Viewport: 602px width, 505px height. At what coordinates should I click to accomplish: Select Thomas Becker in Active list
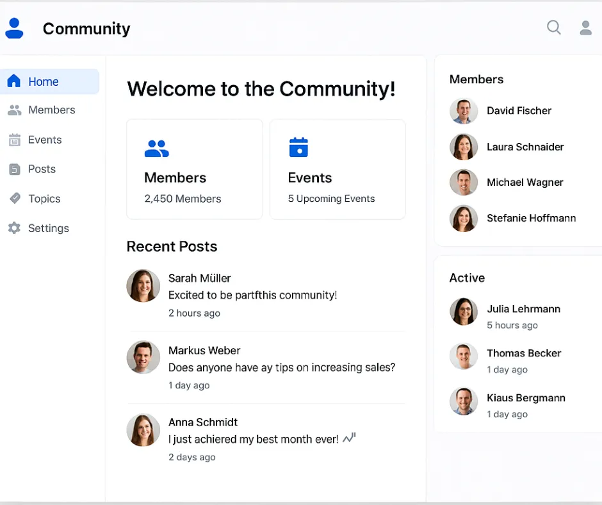click(x=524, y=353)
